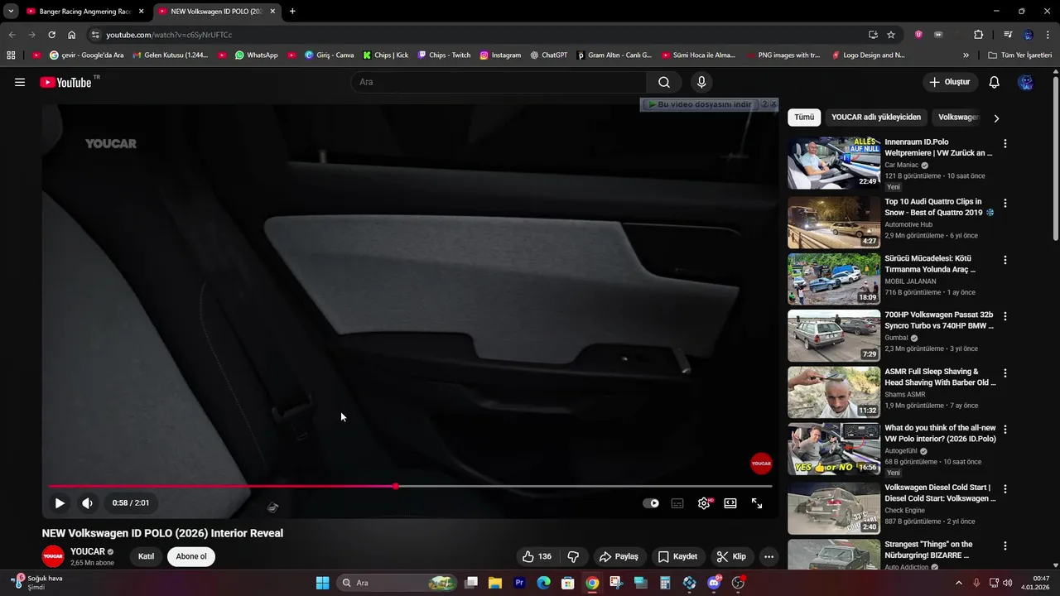This screenshot has width=1060, height=596.
Task: Open the Chips - Twitch bookmark
Action: pyautogui.click(x=445, y=55)
